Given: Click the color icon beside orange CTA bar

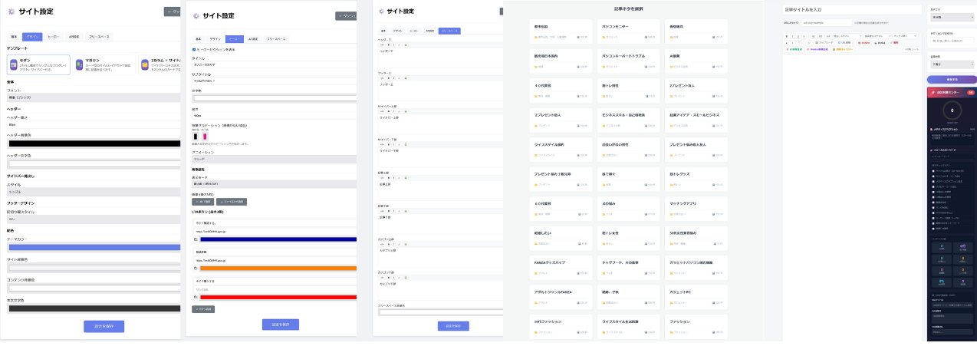Looking at the screenshot, I should (196, 269).
